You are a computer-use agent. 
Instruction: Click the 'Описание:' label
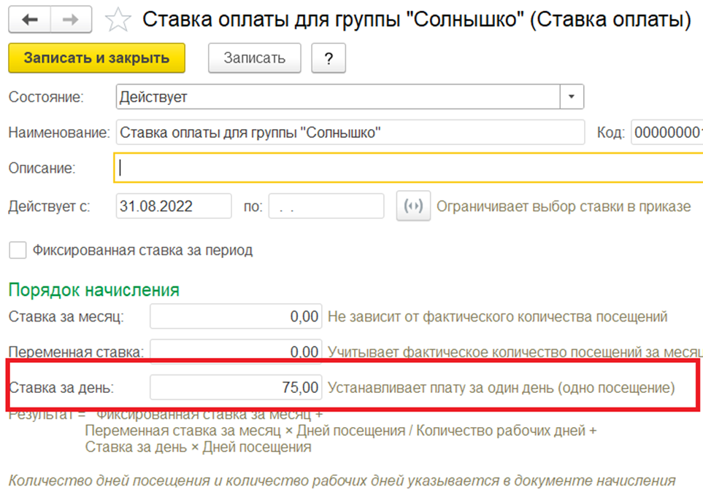coord(42,168)
